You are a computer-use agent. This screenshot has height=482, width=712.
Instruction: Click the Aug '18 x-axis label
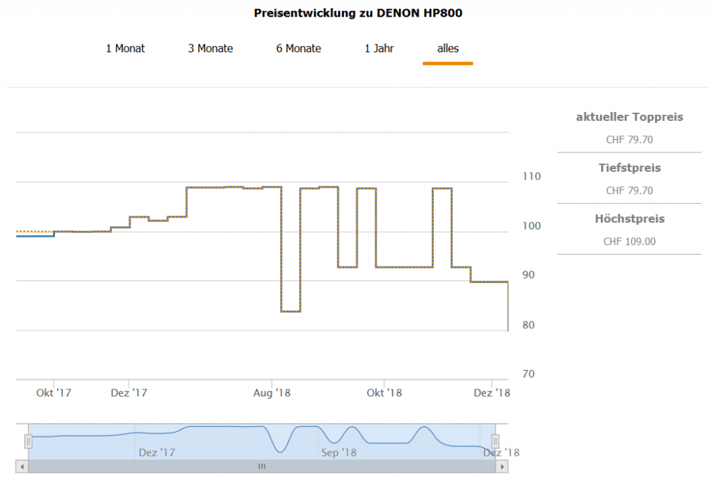click(x=272, y=393)
